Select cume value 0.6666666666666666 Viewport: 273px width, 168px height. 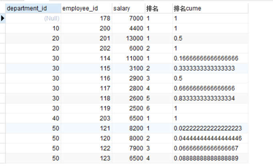point(210,88)
